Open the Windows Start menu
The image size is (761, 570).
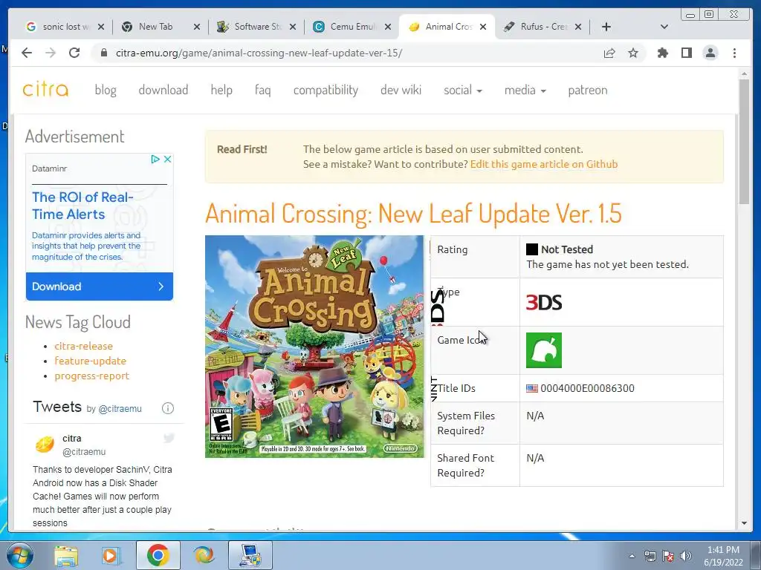(19, 555)
